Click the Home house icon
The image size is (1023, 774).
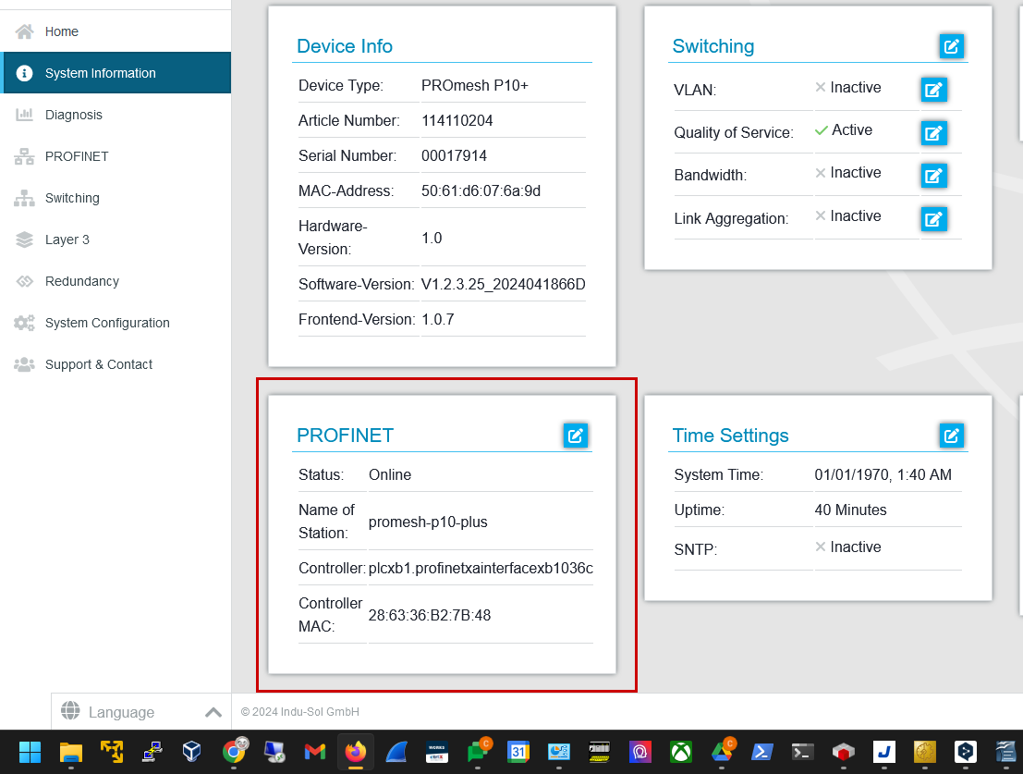click(x=24, y=31)
